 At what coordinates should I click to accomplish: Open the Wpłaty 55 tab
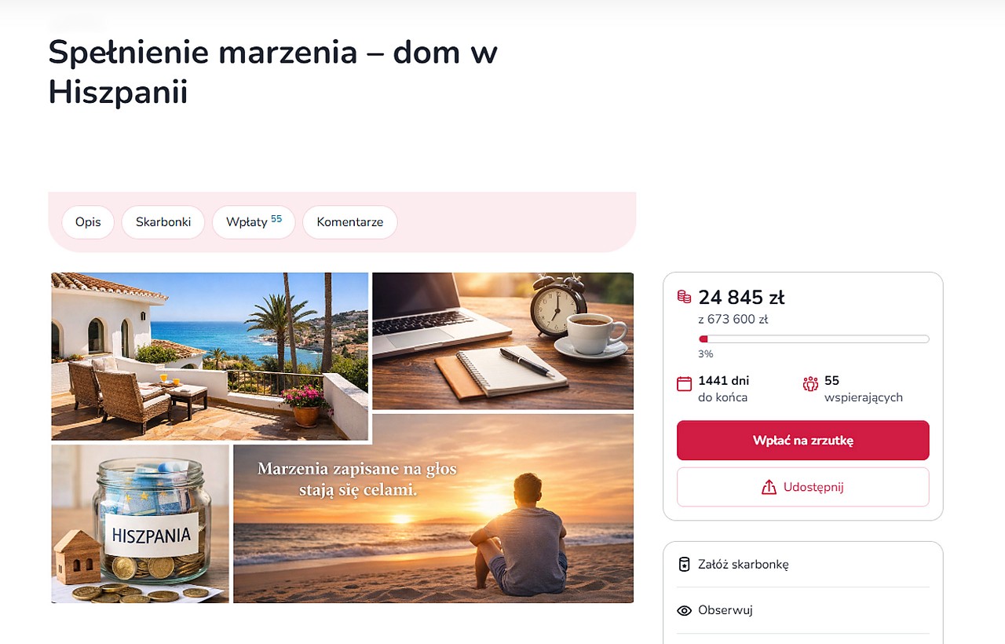coord(254,222)
